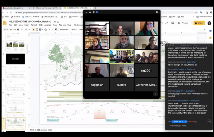Select slide 9 thumbnail with three photos
Viewport: 214px width, 137px height.
pyautogui.click(x=15, y=46)
